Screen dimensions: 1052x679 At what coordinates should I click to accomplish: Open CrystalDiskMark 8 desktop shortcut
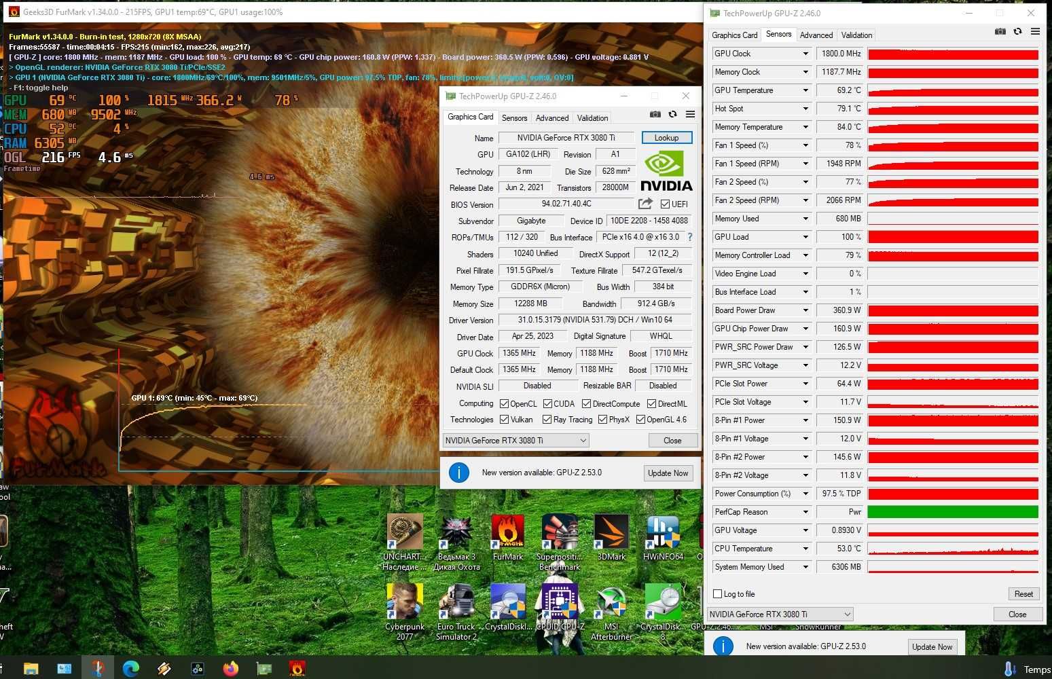click(x=663, y=612)
